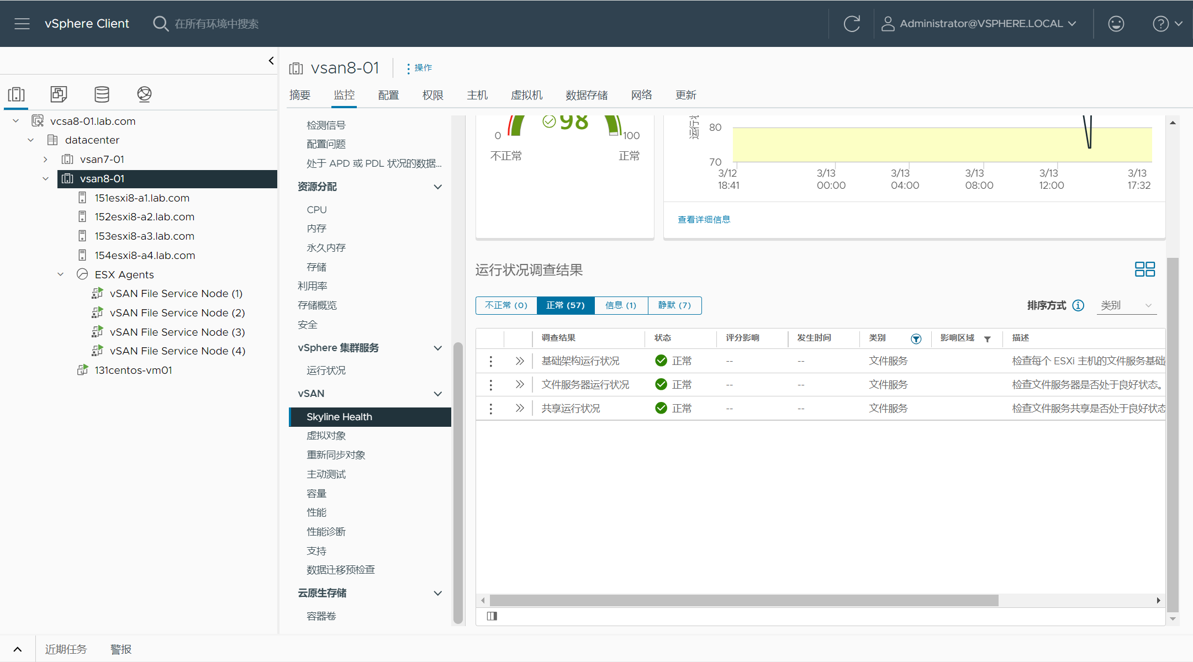Viewport: 1193px width, 662px height.
Task: Collapse 云原生存储 section
Action: click(437, 593)
